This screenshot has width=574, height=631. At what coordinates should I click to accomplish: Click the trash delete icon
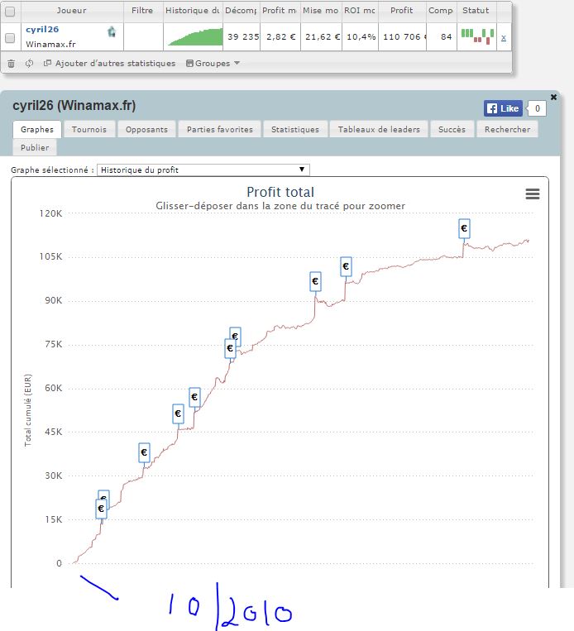point(12,63)
